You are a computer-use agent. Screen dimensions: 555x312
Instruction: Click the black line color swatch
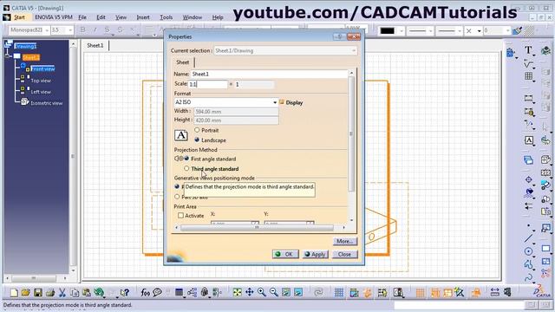(388, 31)
